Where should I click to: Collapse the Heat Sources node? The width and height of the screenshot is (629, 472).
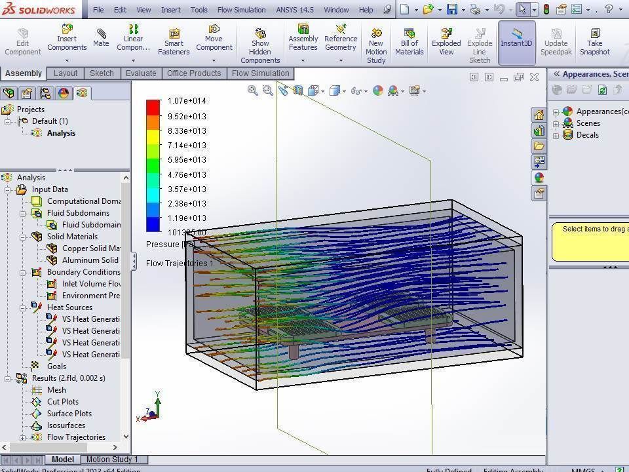pos(23,308)
